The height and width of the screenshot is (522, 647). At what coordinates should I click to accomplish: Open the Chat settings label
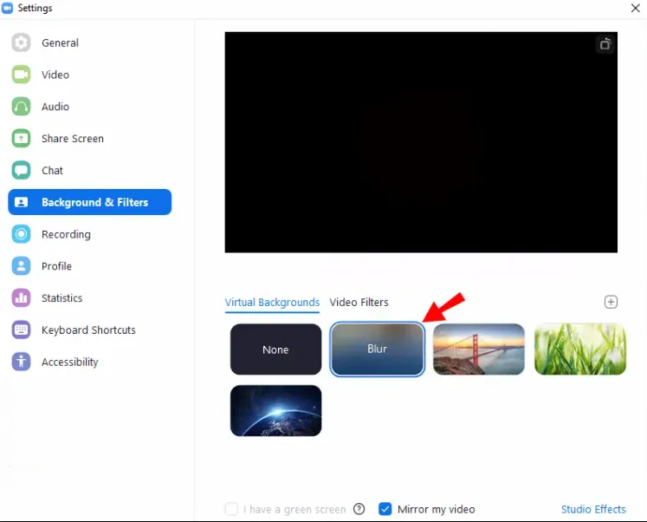coord(53,170)
